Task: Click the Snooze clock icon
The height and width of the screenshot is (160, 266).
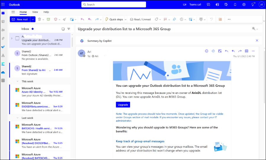Action: click(181, 19)
